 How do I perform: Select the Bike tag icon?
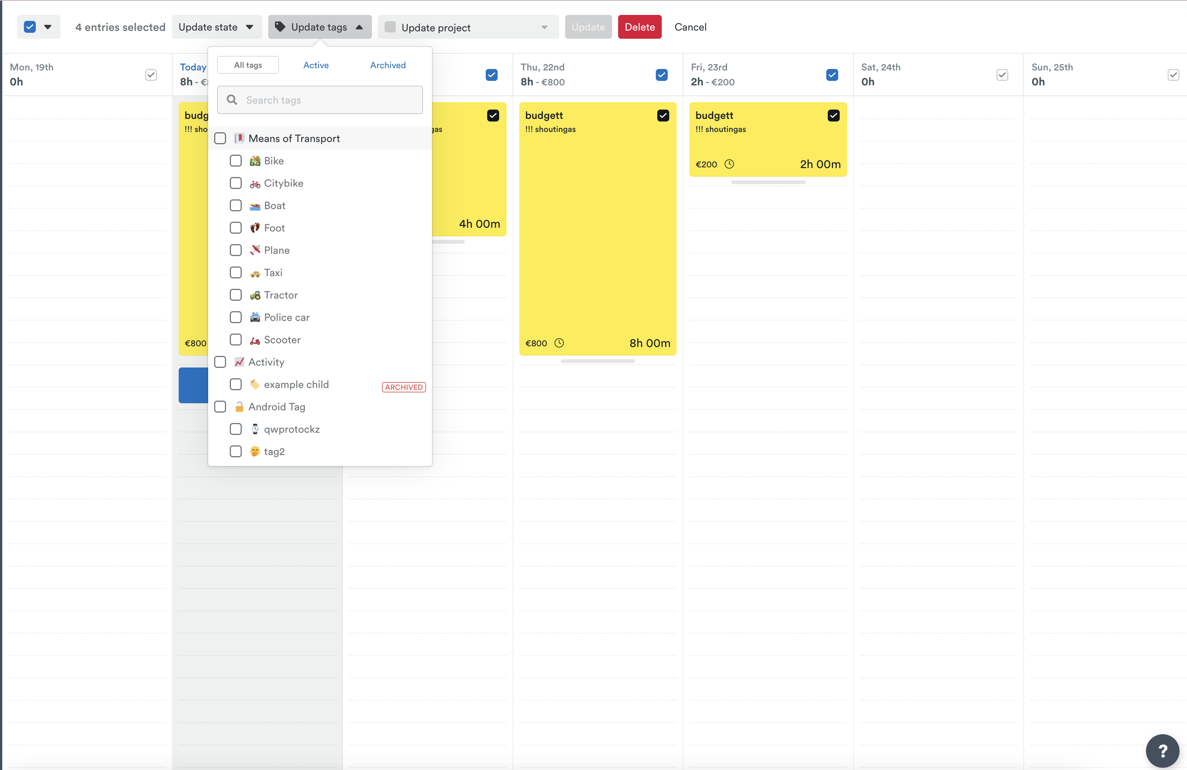[255, 161]
